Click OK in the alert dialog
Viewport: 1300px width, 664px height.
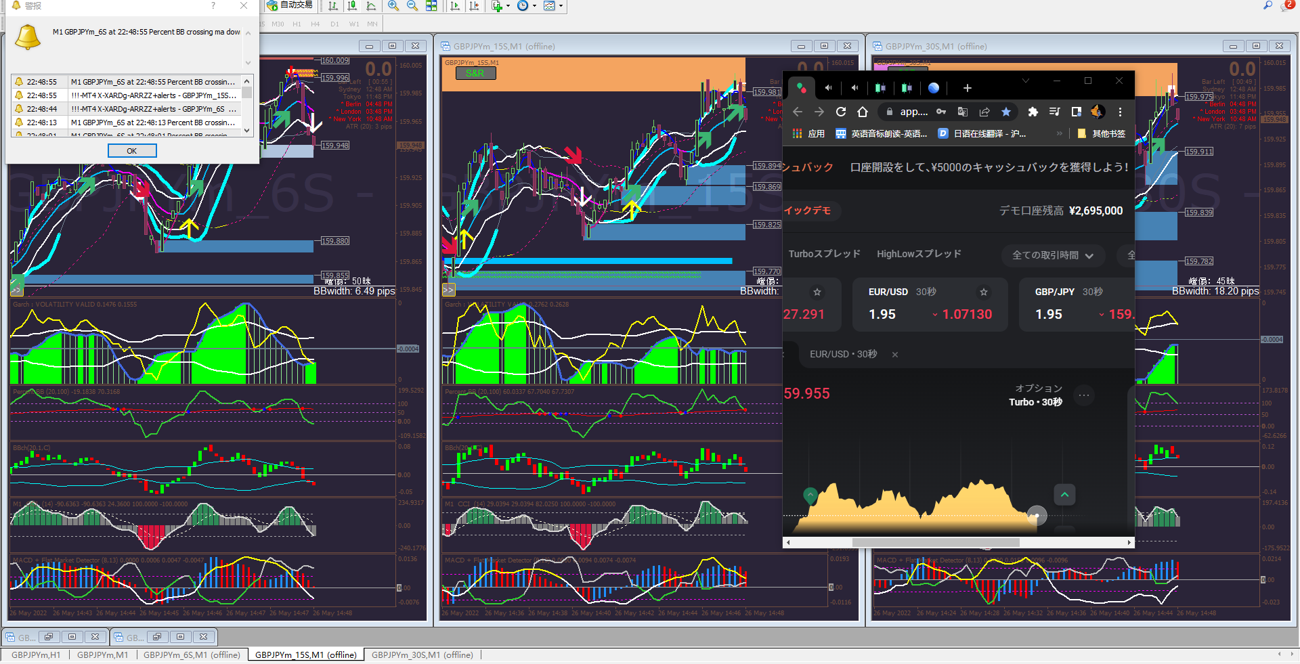(x=132, y=151)
